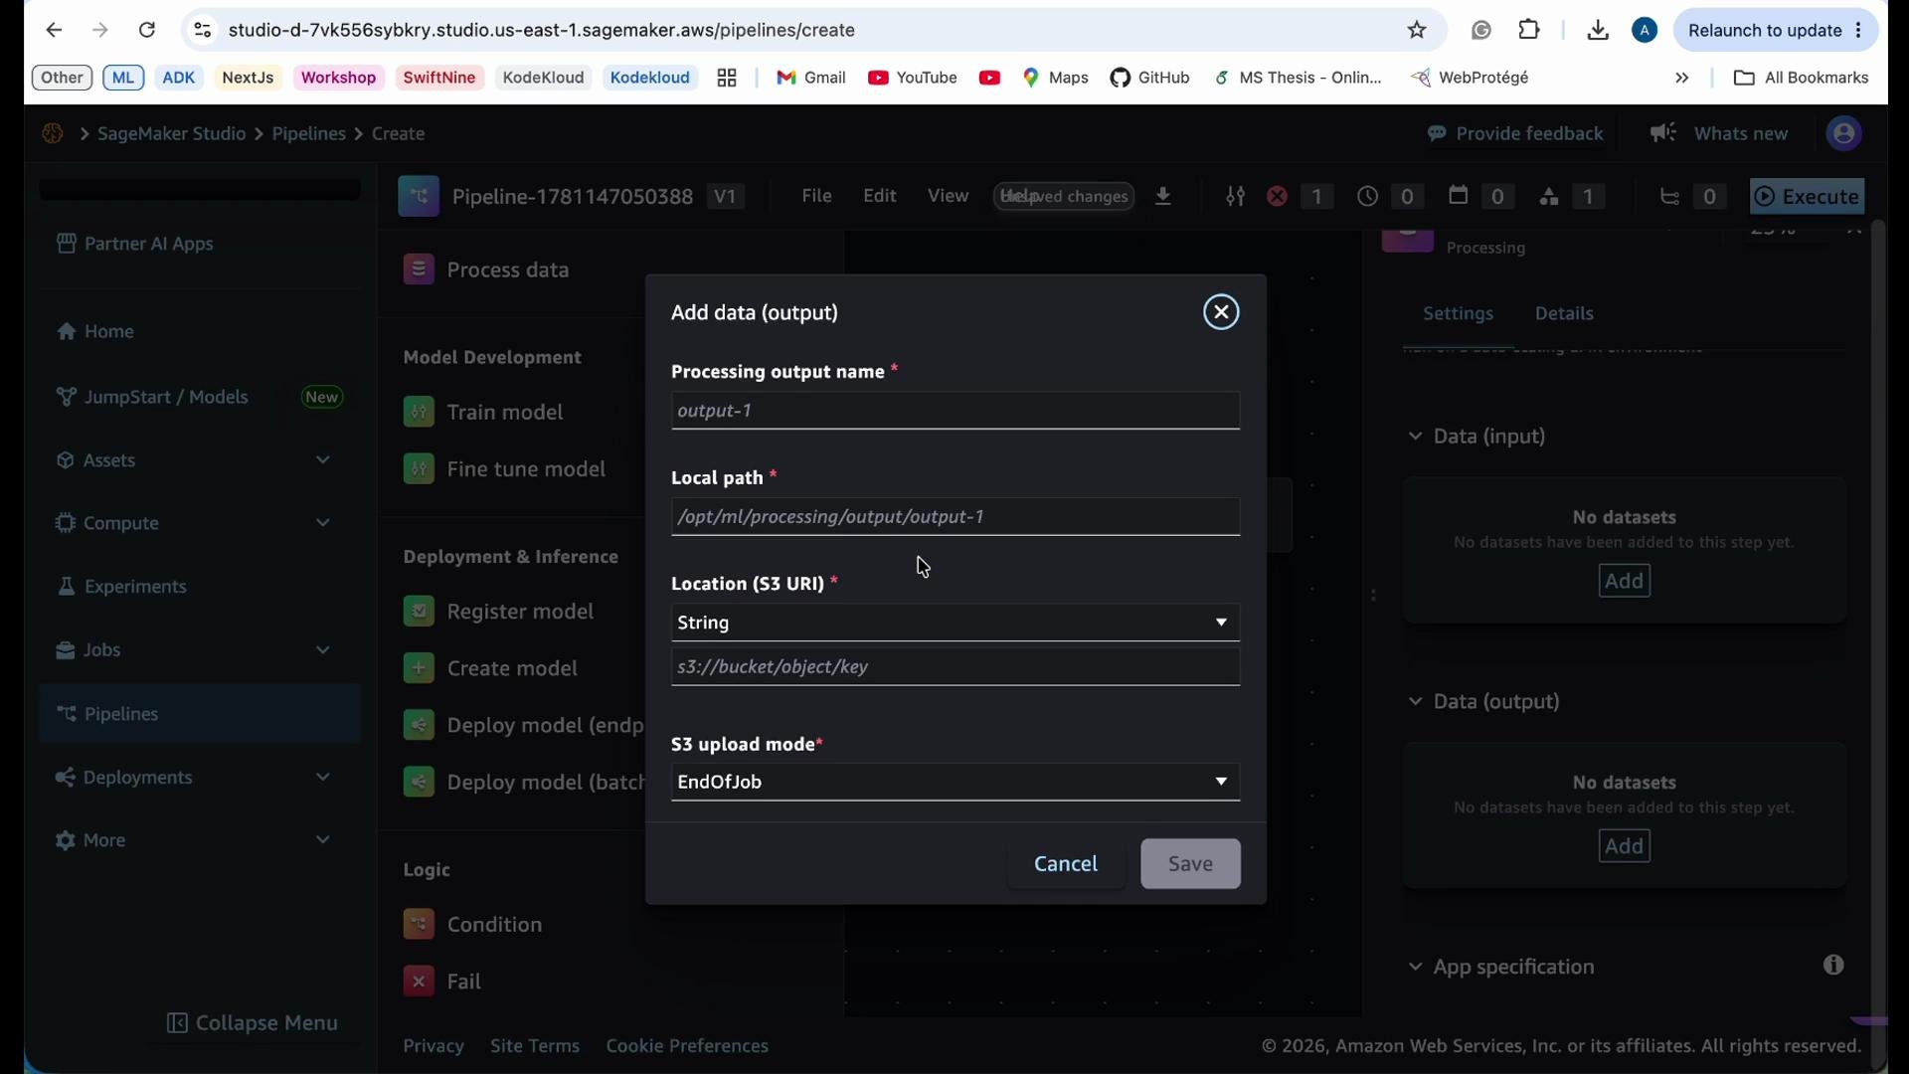Collapse the sidebar menu
This screenshot has width=1909, height=1074.
[x=252, y=1023]
